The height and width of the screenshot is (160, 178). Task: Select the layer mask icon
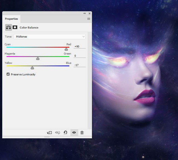point(15,27)
